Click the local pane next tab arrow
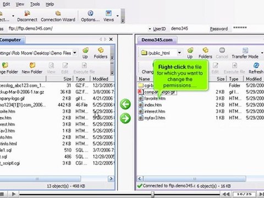This screenshot has width=264, height=198. click(x=105, y=39)
